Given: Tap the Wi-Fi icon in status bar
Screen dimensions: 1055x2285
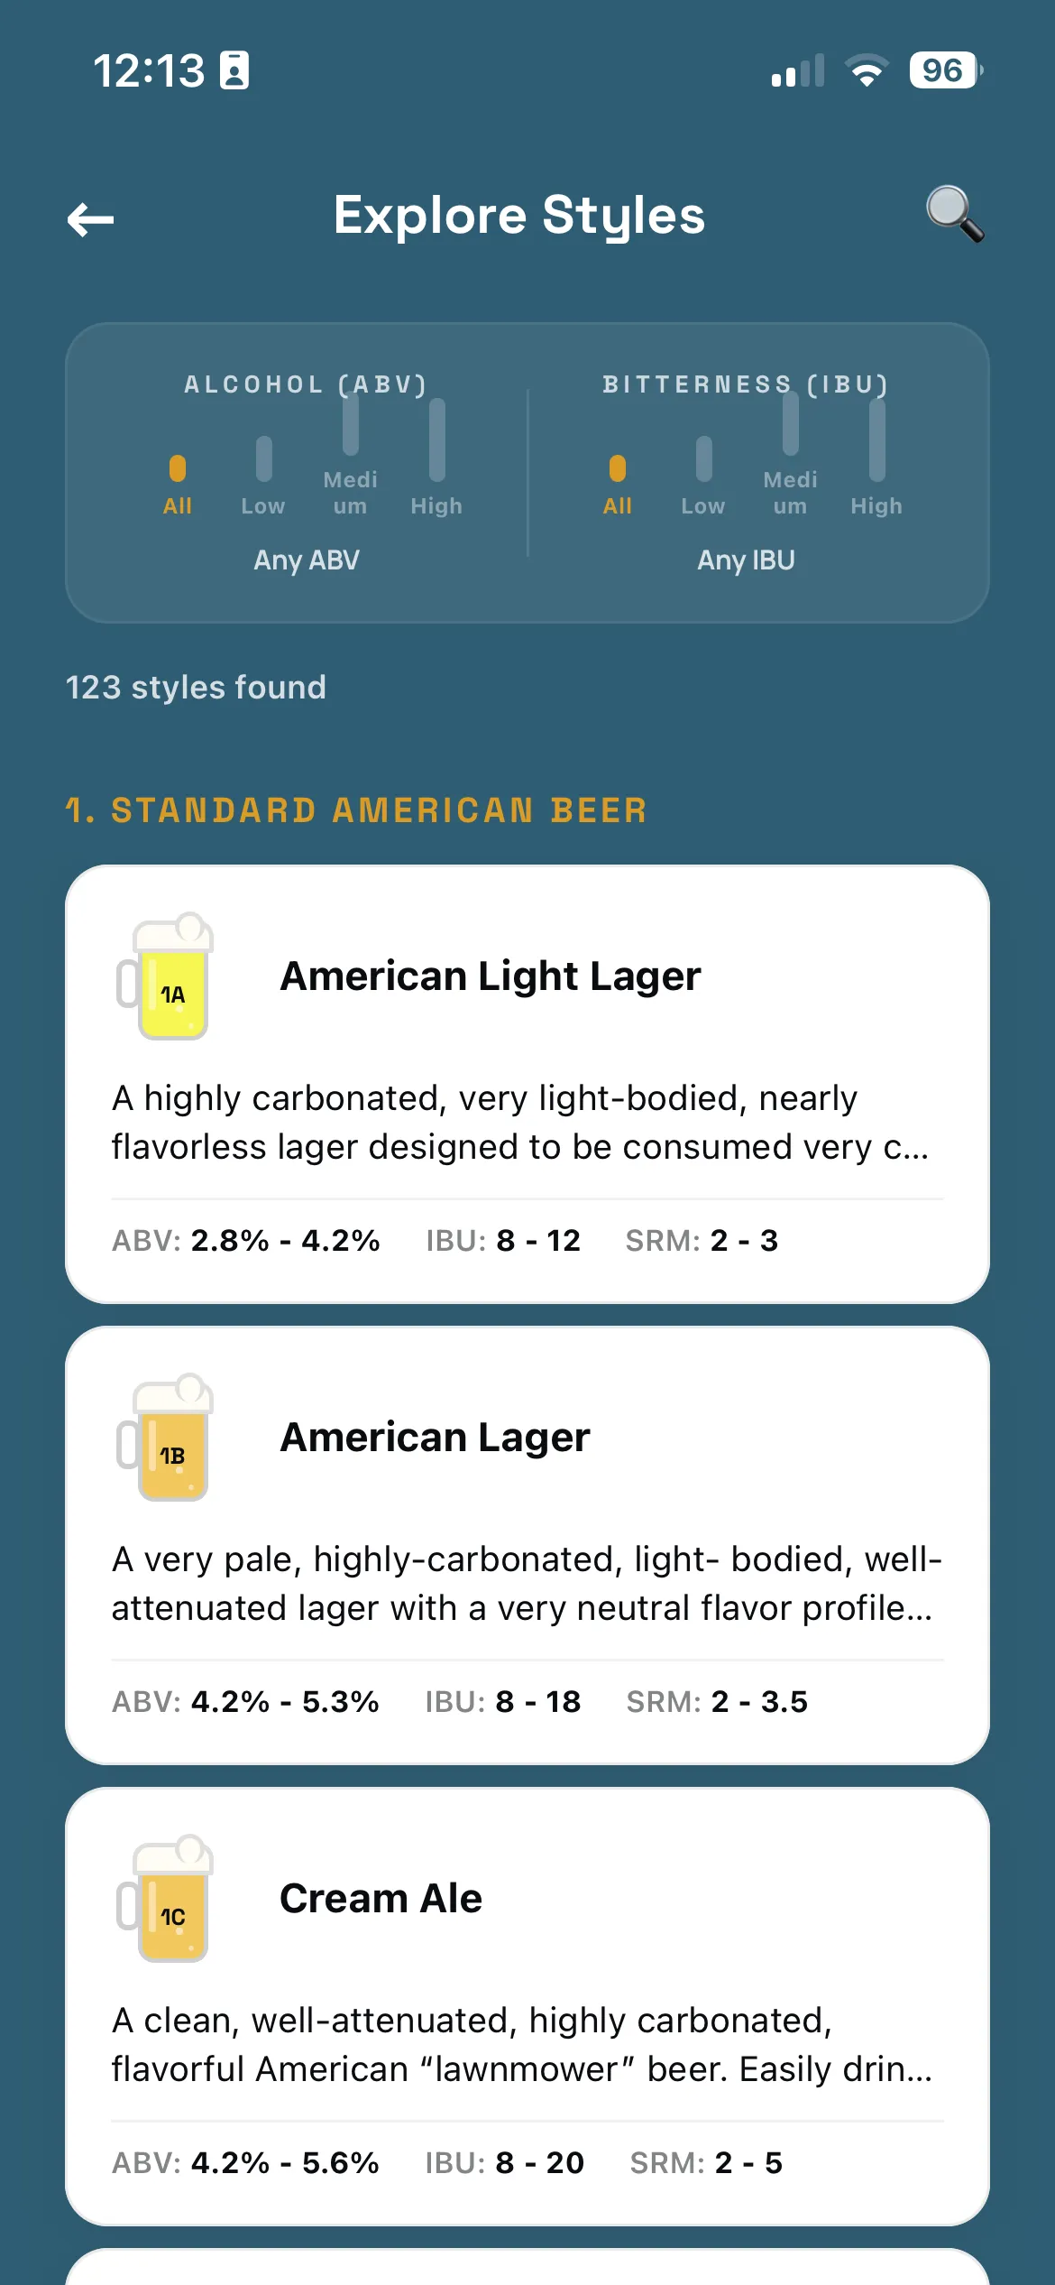Looking at the screenshot, I should coord(867,70).
